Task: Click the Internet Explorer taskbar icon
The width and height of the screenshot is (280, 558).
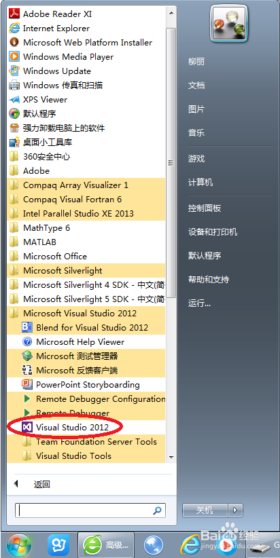Action: (x=190, y=545)
